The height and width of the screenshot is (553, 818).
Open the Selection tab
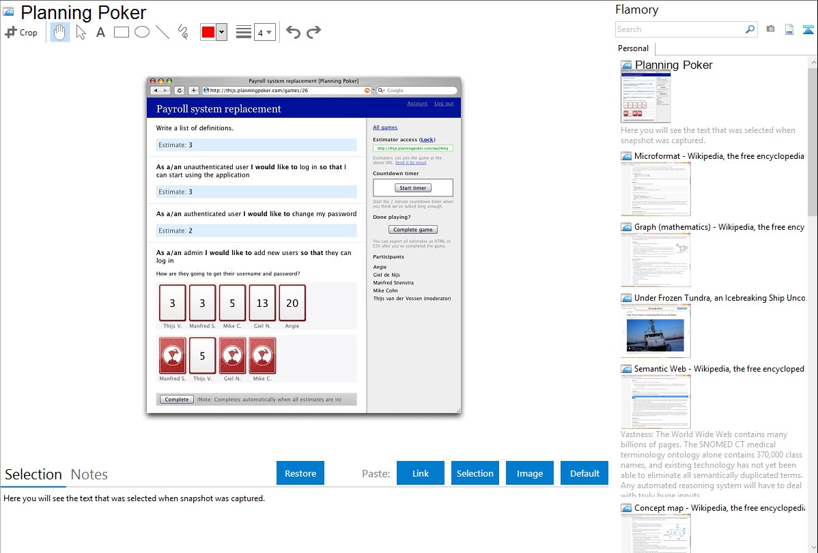click(x=33, y=475)
